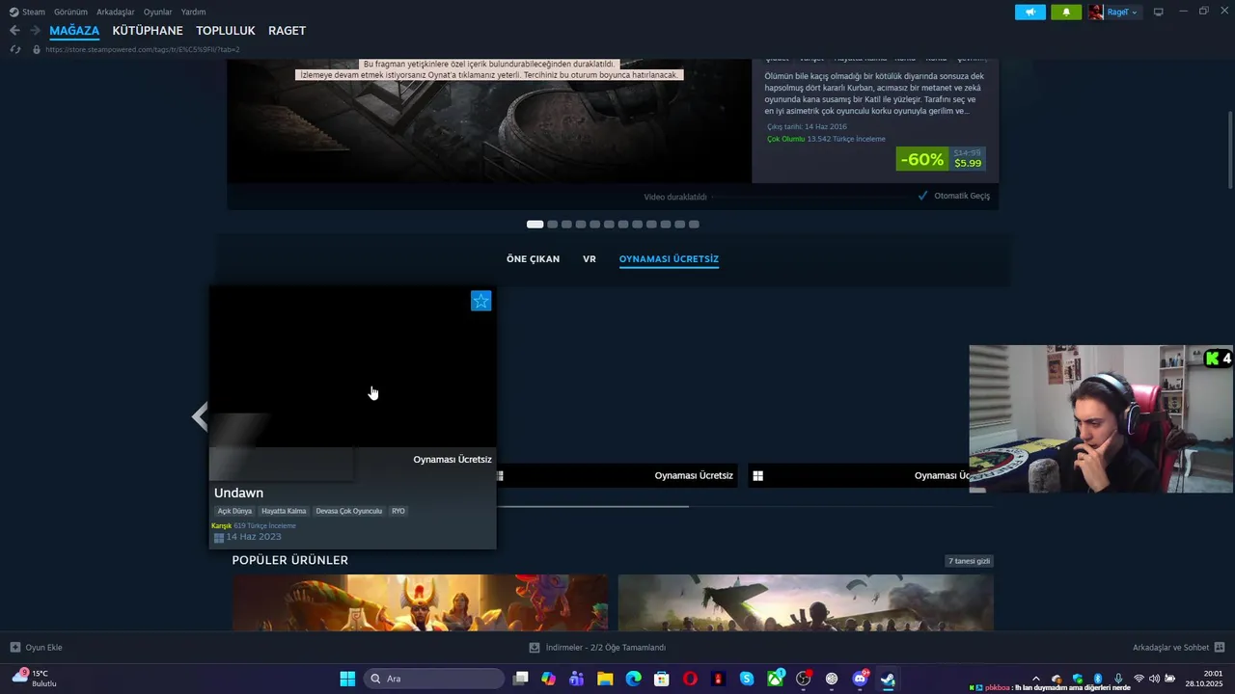Click the Arkadaşlar ve Sohbet label
Screen dimensions: 1235x694
pyautogui.click(x=1170, y=648)
